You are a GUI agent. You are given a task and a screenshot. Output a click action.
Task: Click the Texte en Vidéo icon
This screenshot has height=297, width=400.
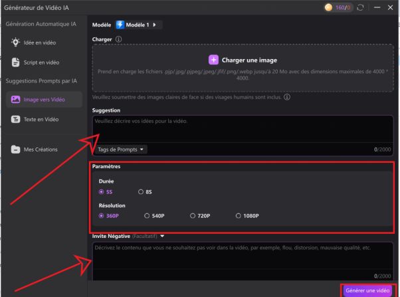coord(15,119)
